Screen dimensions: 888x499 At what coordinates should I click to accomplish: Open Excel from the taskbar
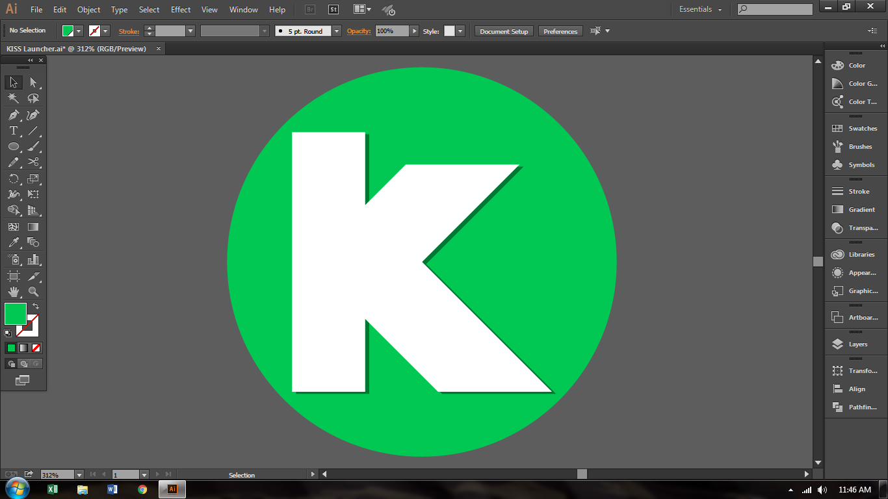pos(53,489)
